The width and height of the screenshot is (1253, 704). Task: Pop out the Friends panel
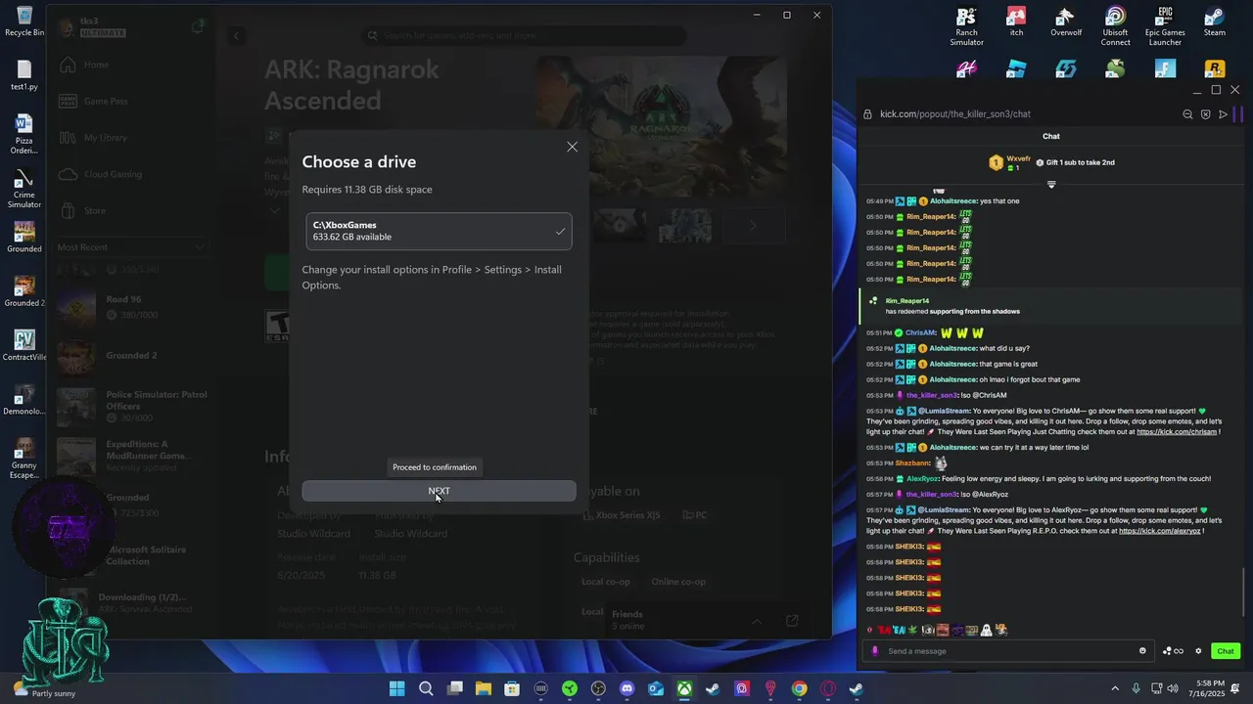[792, 621]
